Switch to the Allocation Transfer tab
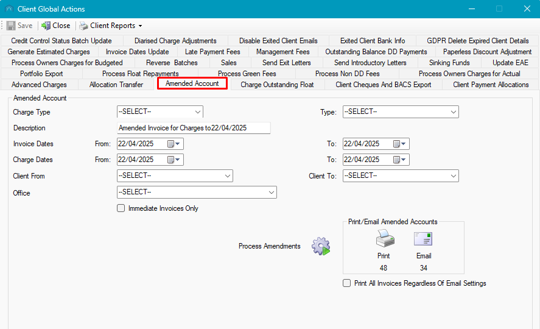Screen dimensions: 540x329 (116, 85)
